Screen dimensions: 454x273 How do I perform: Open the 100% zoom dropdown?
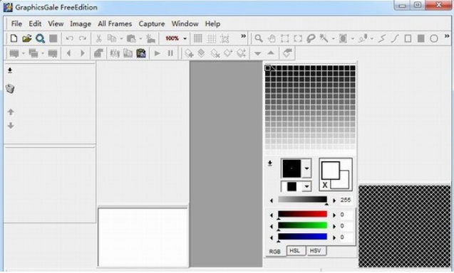pos(185,38)
